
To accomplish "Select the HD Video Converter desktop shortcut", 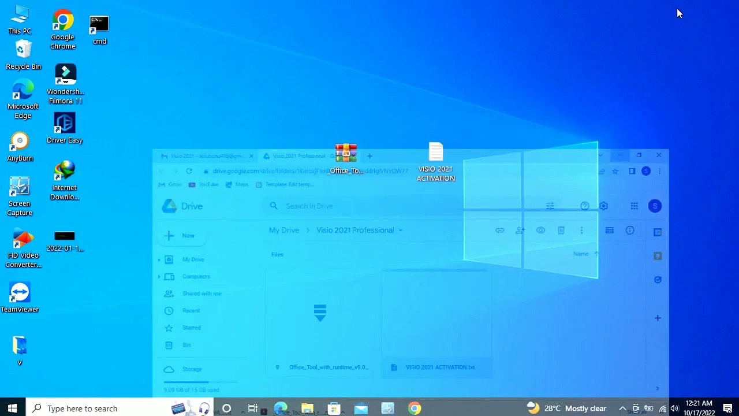I will pyautogui.click(x=23, y=248).
